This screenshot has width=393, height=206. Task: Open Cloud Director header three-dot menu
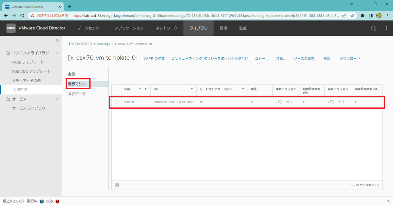point(386,28)
